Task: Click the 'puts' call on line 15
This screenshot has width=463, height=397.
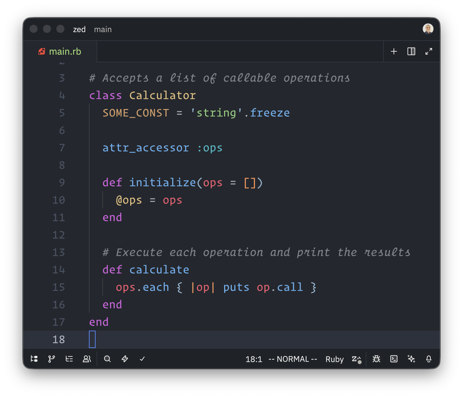Action: (x=236, y=287)
